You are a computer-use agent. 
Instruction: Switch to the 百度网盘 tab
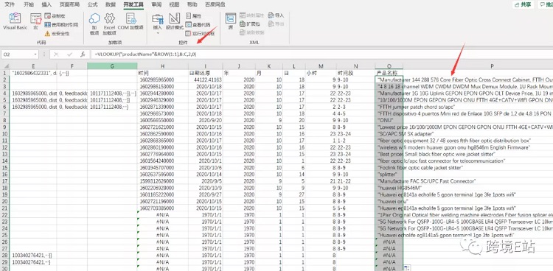[215, 4]
